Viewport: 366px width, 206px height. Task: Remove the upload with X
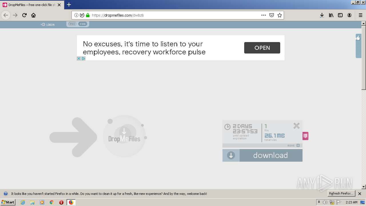pos(297,126)
